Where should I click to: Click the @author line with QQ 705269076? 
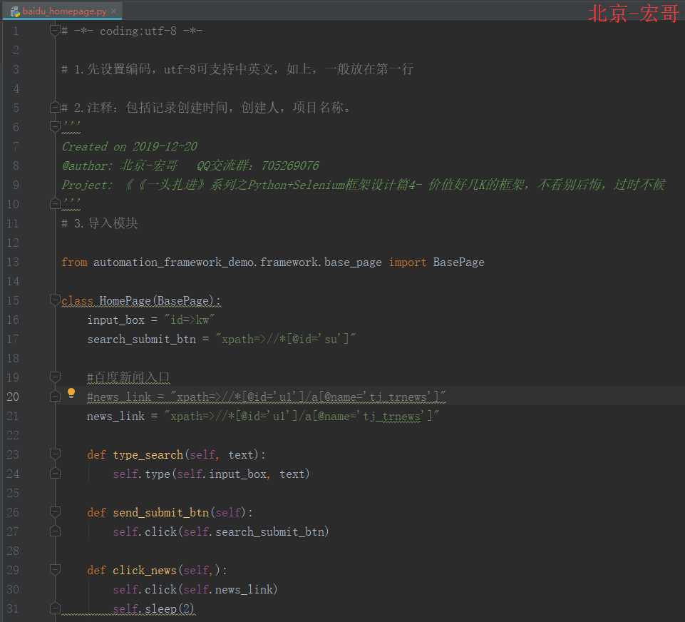tap(190, 165)
